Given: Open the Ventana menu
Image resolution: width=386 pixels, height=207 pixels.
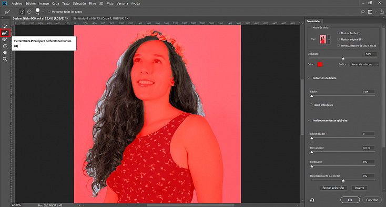Looking at the screenshot, I should point(122,4).
